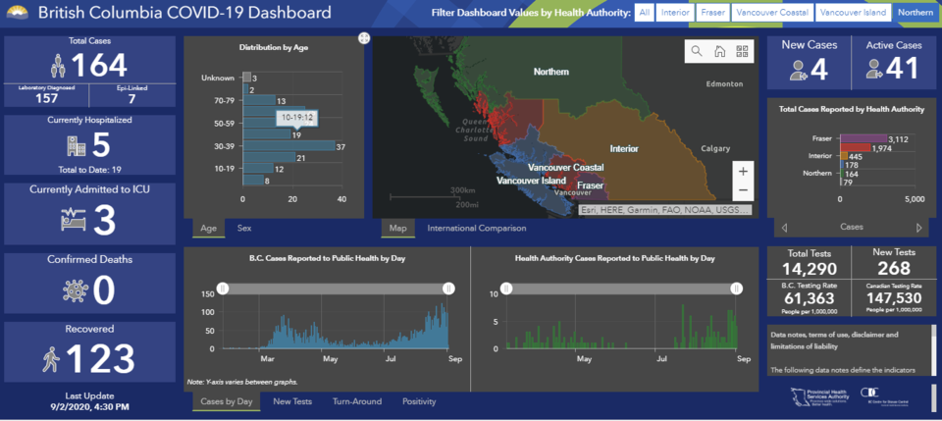Switch to the Age tab
This screenshot has height=421, width=942.
tap(208, 229)
